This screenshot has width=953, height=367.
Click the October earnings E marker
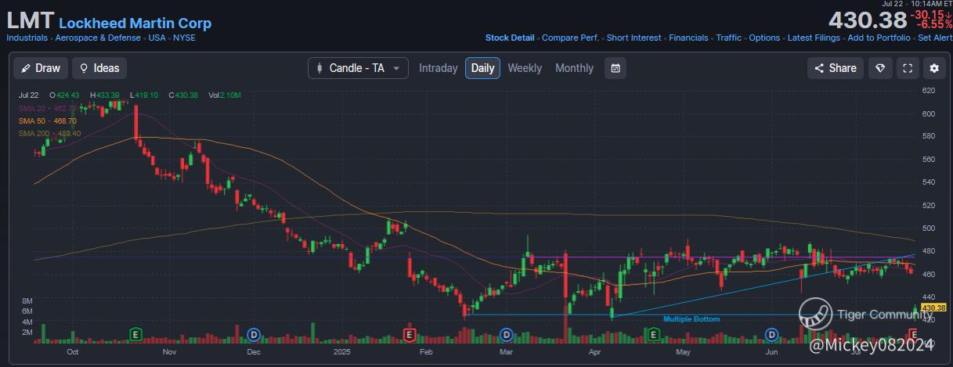[x=135, y=335]
